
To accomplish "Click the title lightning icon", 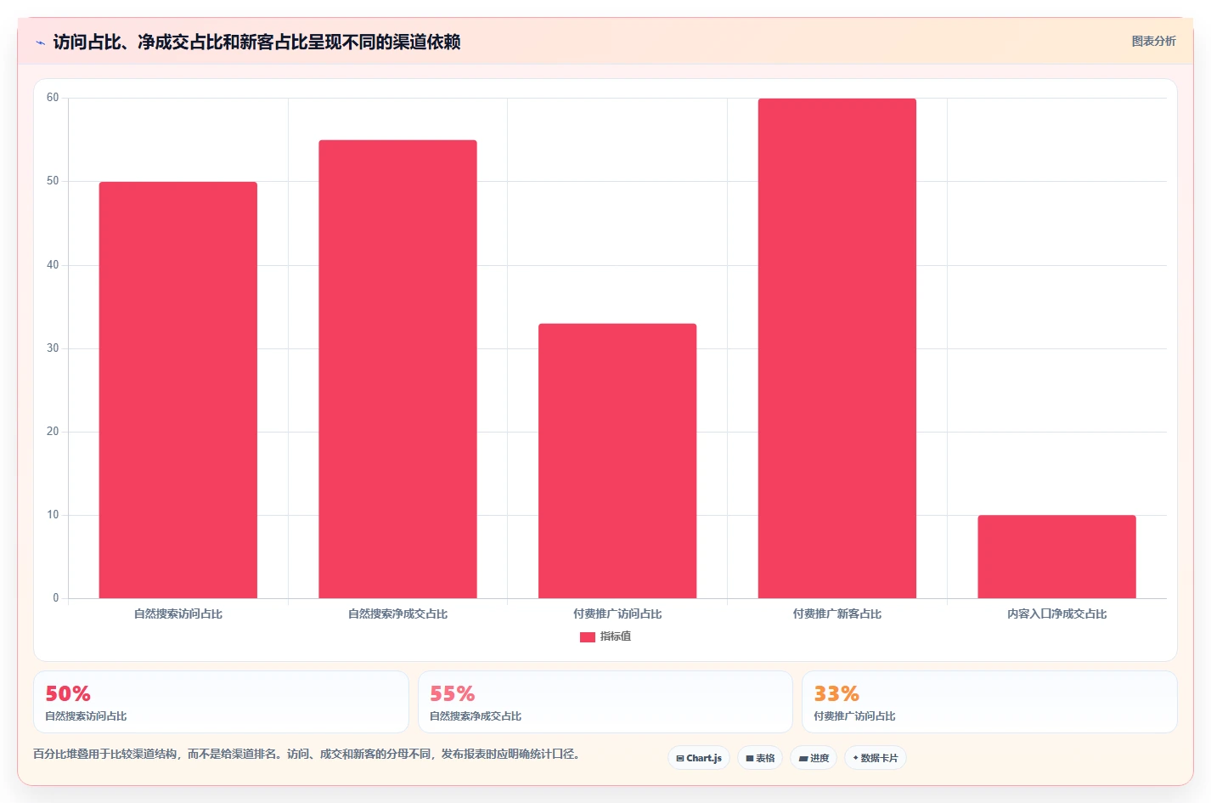I will [40, 42].
